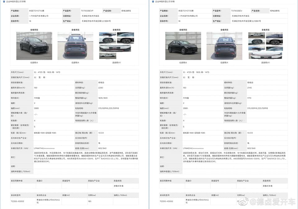Viewport: 298px width, 209px height.
Task: Click total mass value 2260
Action: pyautogui.click(x=101, y=88)
